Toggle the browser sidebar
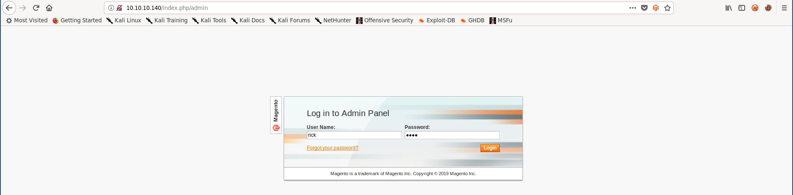This screenshot has height=195, width=793. [742, 8]
